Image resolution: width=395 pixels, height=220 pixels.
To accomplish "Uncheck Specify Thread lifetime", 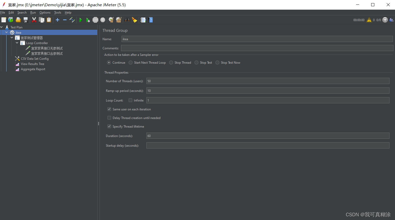I will (109, 126).
